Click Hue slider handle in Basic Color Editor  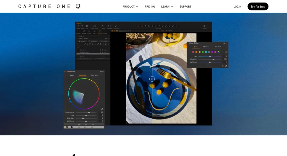(210, 56)
